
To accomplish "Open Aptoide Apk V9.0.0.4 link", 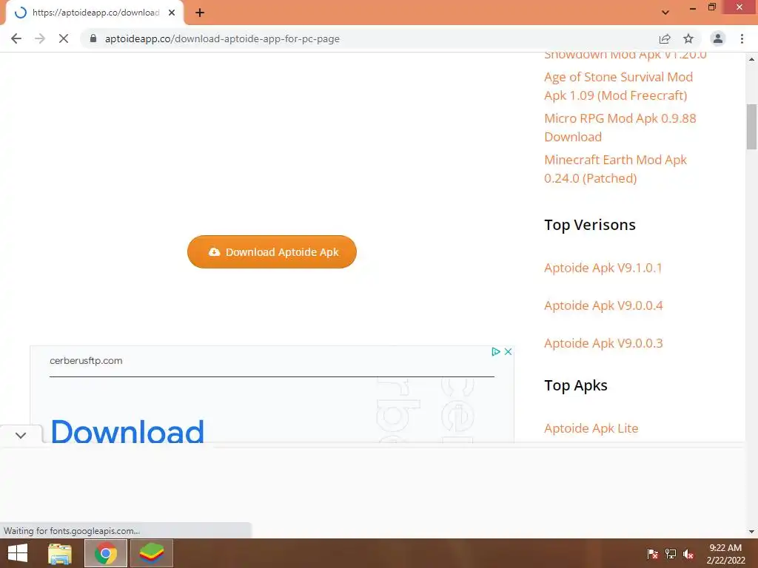I will [x=603, y=305].
